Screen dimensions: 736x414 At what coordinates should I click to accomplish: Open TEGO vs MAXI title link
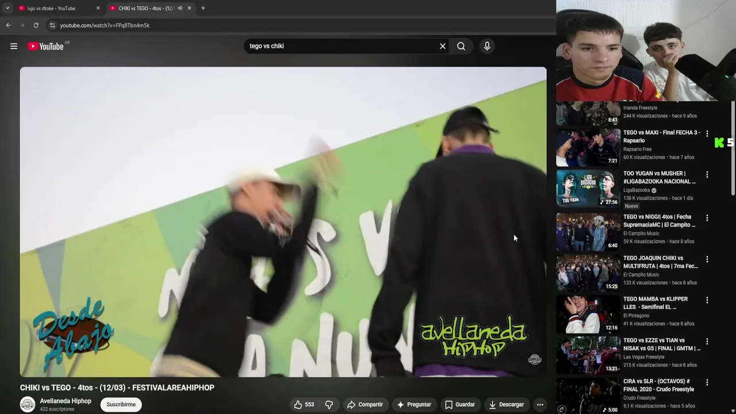click(x=661, y=136)
